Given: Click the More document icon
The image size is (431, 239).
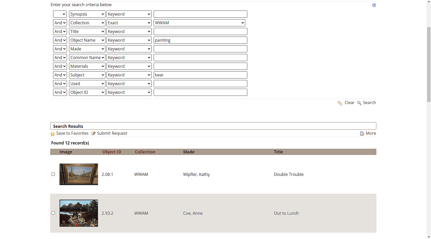Looking at the screenshot, I should tap(362, 134).
